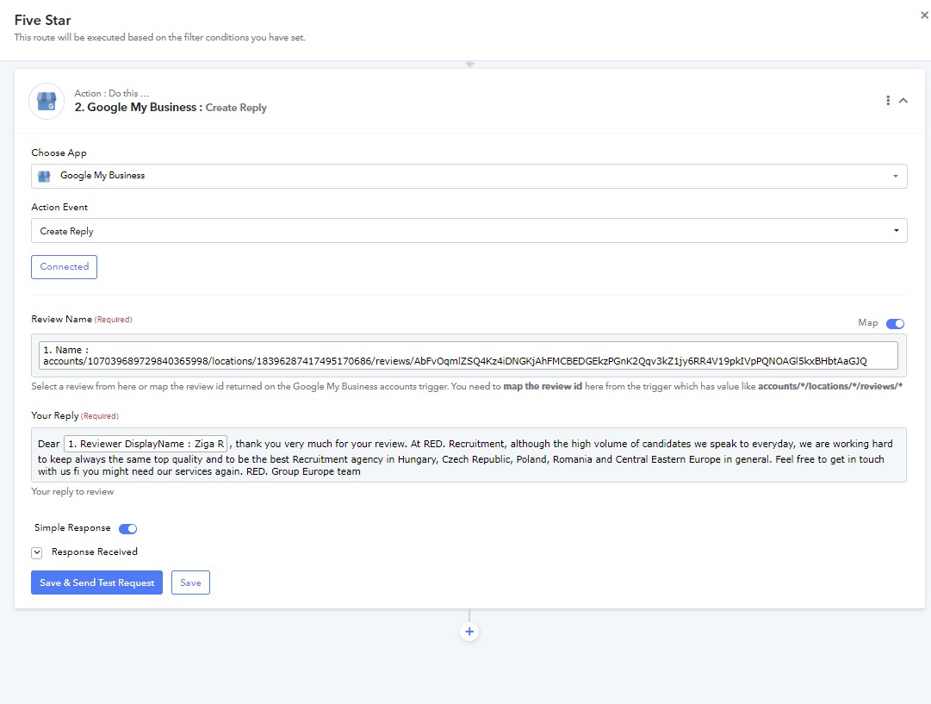This screenshot has width=931, height=704.
Task: Open the Choose App dropdown
Action: [x=469, y=176]
